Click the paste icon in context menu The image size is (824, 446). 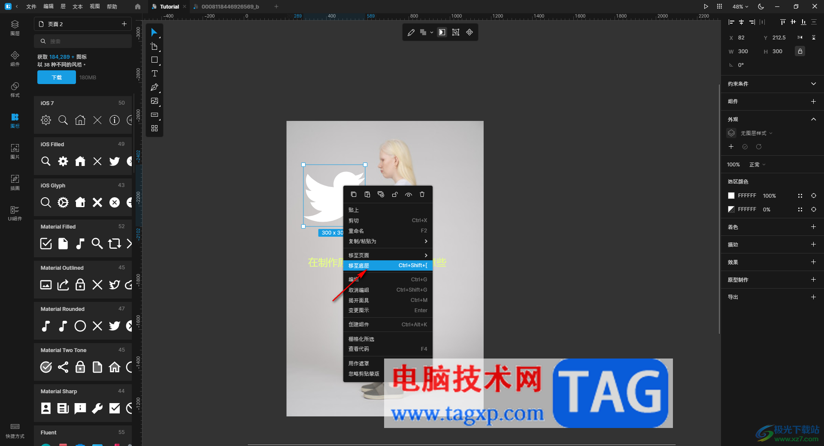pos(367,195)
